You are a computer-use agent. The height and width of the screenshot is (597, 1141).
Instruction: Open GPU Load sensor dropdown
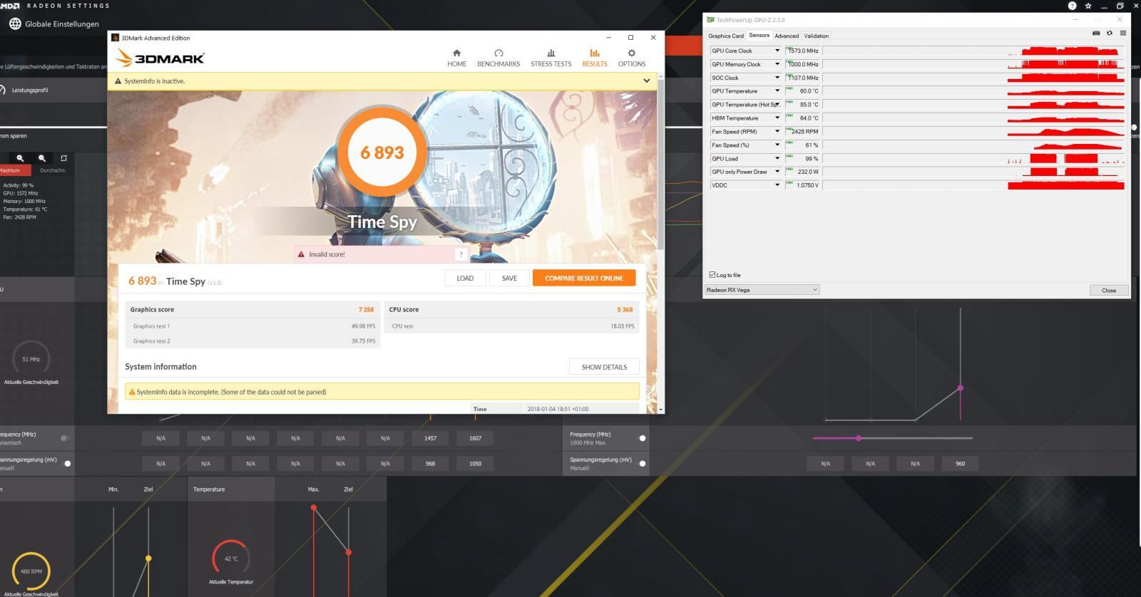point(777,158)
